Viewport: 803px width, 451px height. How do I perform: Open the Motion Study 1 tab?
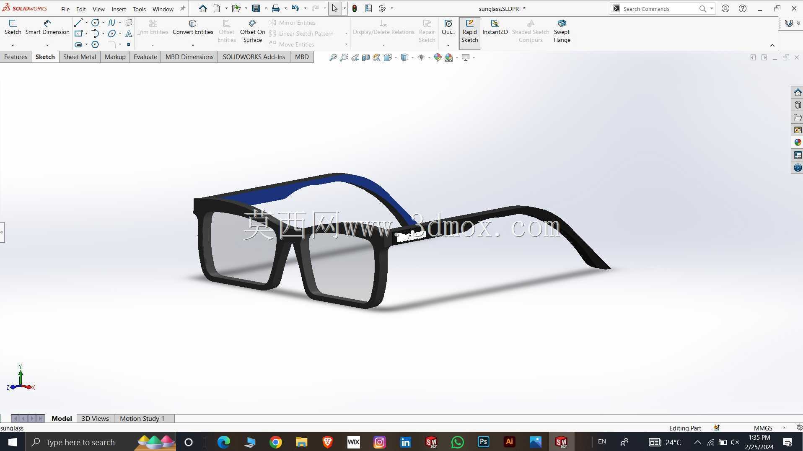[142, 418]
